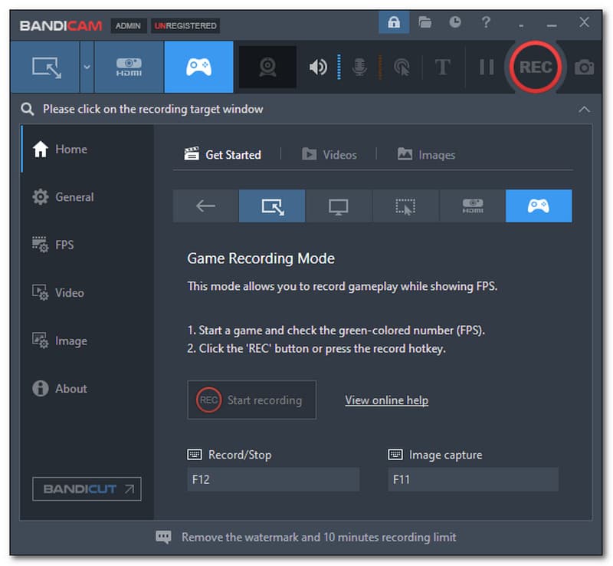The image size is (613, 566).
Task: Toggle the webcam overlay
Action: click(267, 67)
